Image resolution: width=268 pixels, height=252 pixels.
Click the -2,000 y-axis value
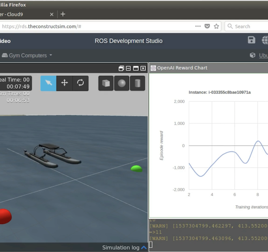click(x=179, y=190)
